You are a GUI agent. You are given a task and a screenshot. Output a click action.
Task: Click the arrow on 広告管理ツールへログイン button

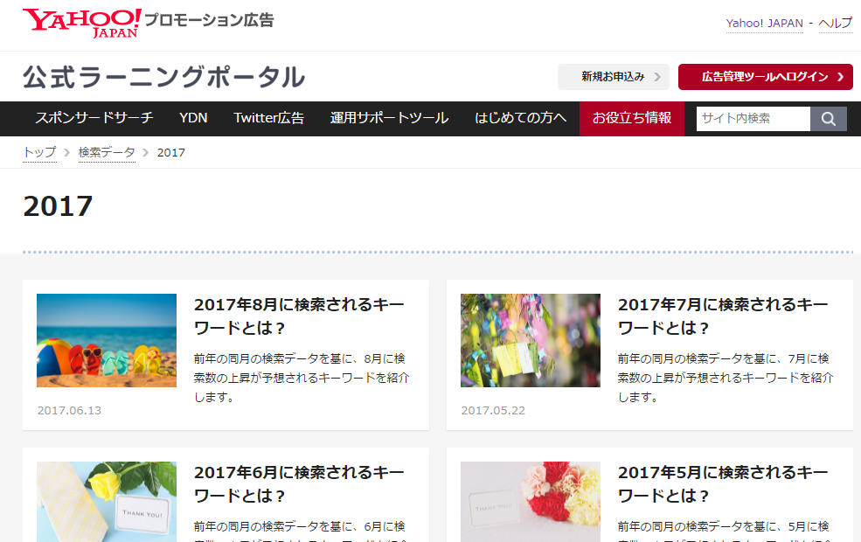(841, 77)
